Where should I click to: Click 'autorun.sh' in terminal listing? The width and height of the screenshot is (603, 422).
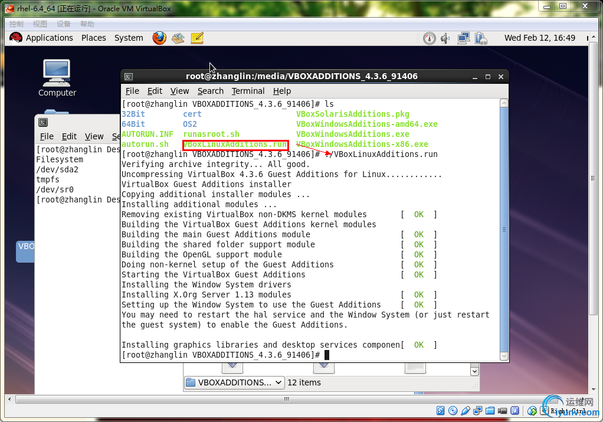pyautogui.click(x=145, y=144)
